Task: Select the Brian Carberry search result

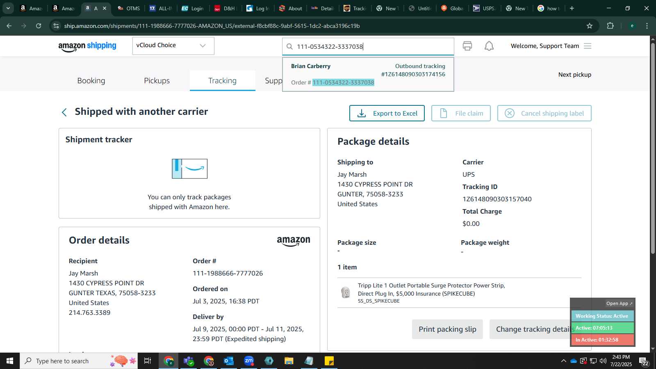Action: pyautogui.click(x=368, y=74)
